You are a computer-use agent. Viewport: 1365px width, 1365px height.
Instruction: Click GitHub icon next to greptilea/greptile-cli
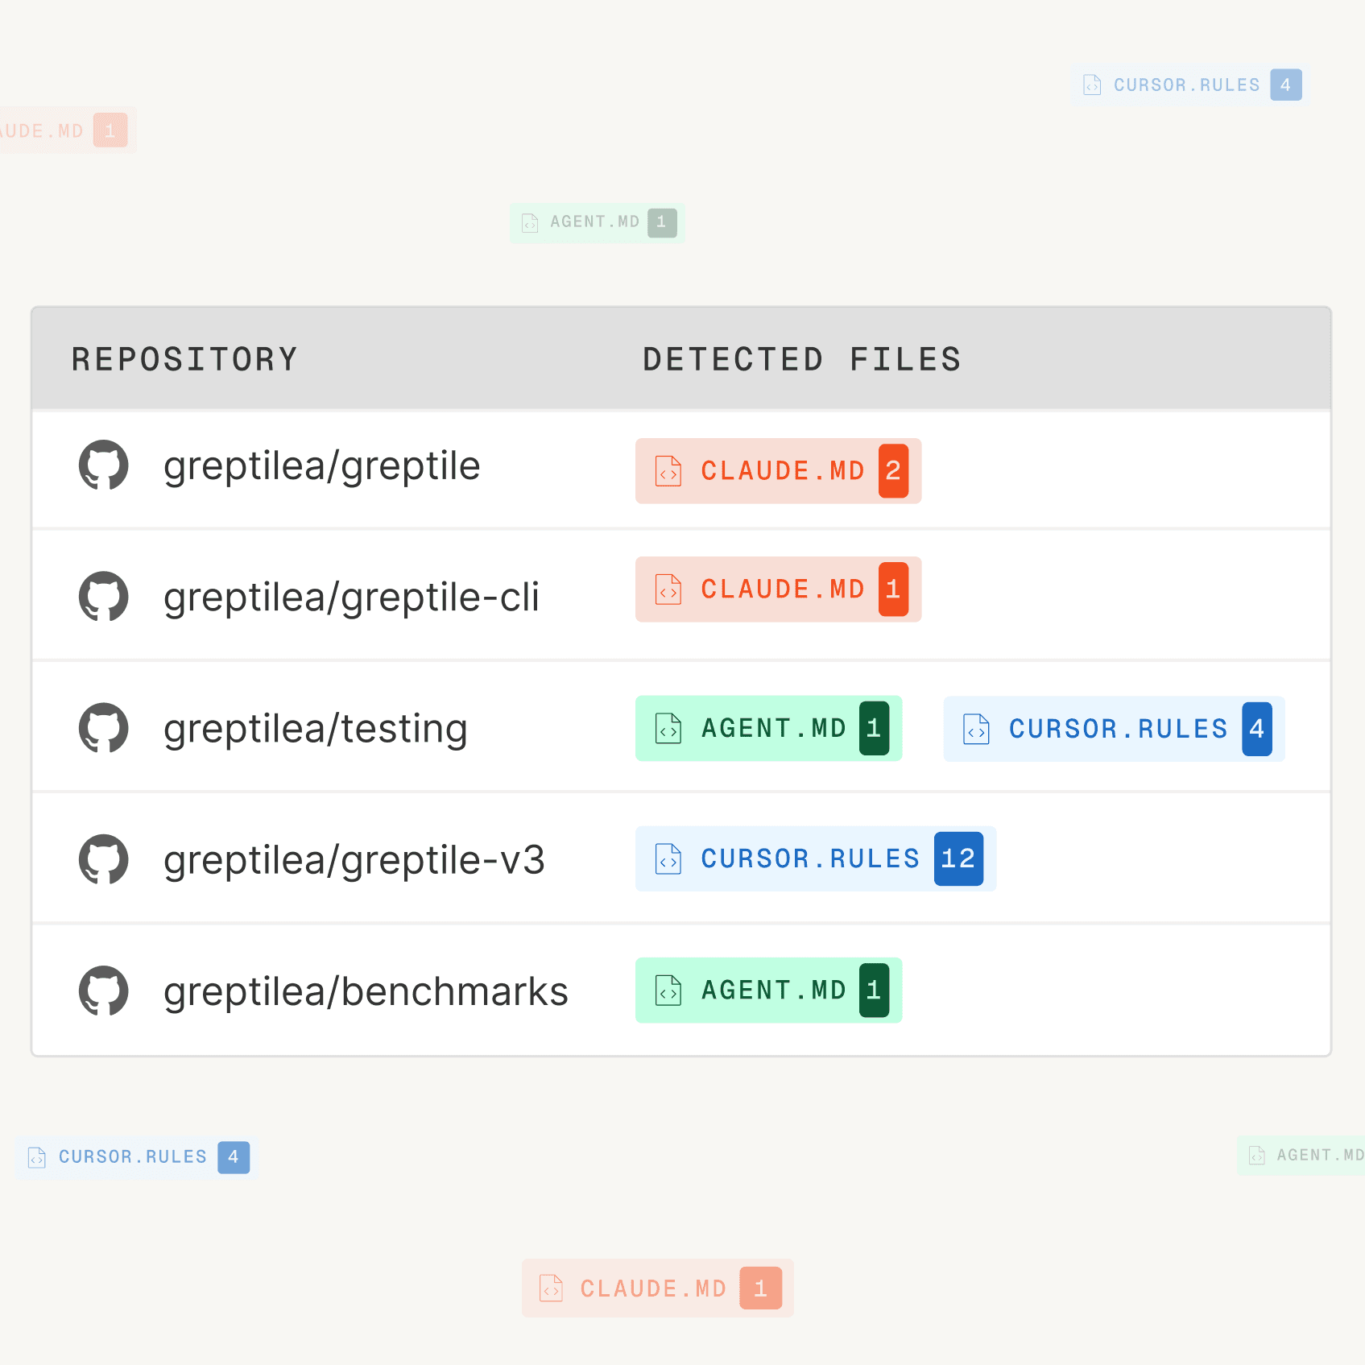pos(103,597)
